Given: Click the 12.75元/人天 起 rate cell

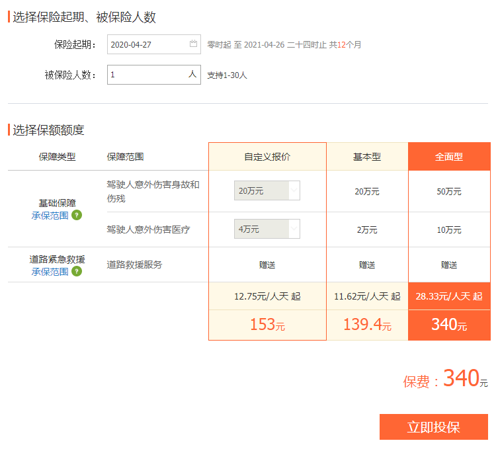Looking at the screenshot, I should (267, 296).
